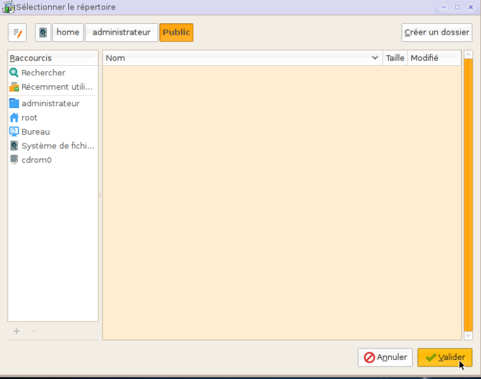
Task: Minimize the Sélectionner le répertoire window
Action: (444, 7)
